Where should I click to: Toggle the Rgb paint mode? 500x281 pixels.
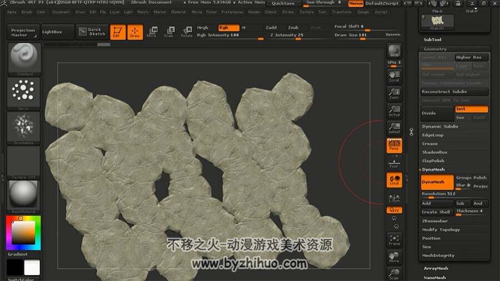tap(228, 28)
